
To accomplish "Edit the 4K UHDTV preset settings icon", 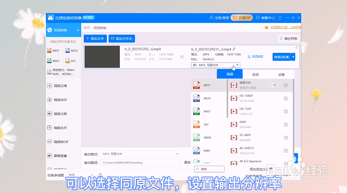I will point(286,151).
